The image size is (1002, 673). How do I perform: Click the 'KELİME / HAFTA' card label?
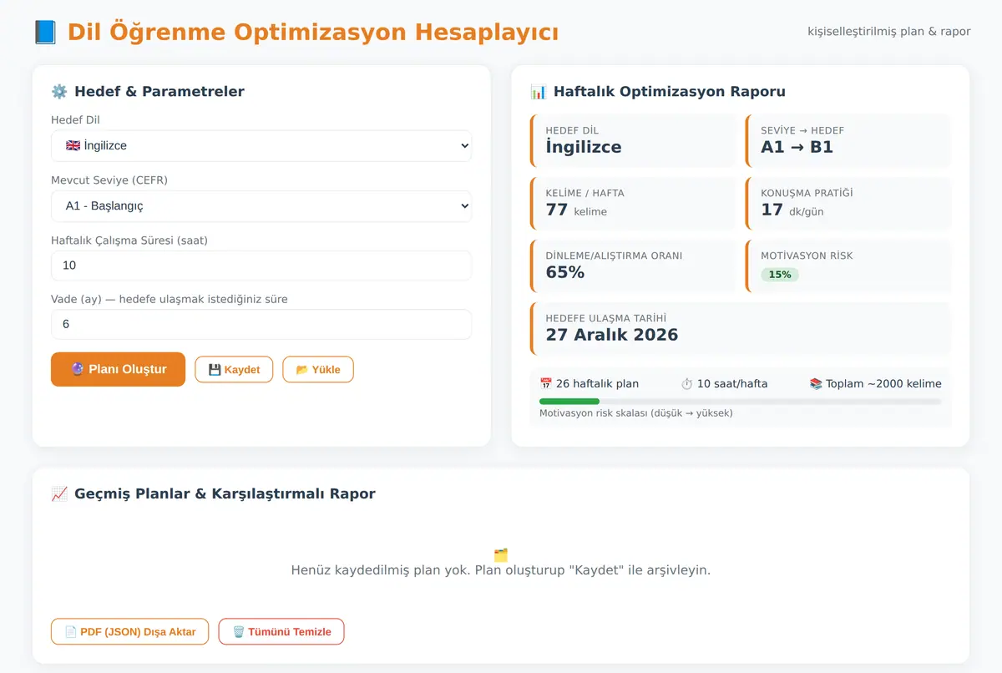[584, 193]
